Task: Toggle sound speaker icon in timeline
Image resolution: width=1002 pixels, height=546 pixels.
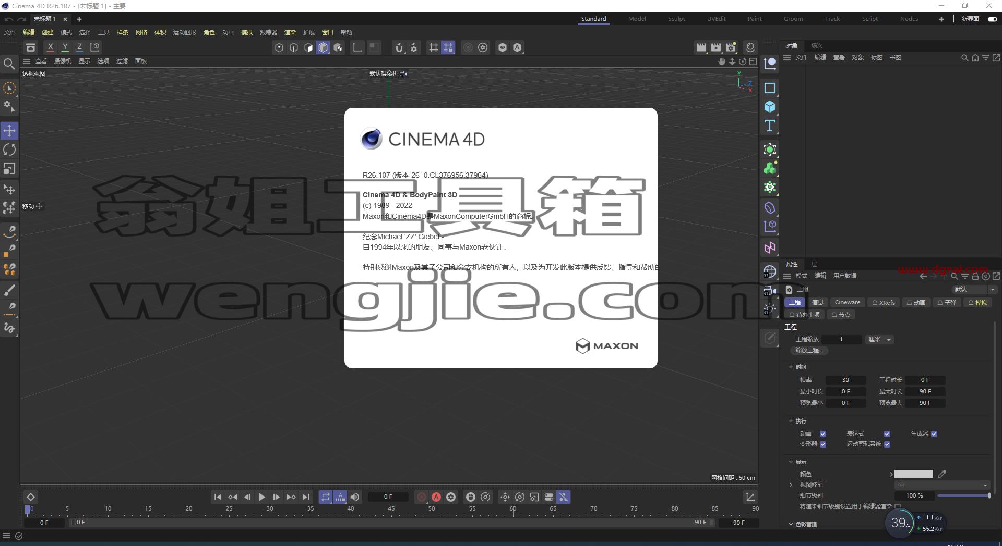Action: (x=355, y=497)
